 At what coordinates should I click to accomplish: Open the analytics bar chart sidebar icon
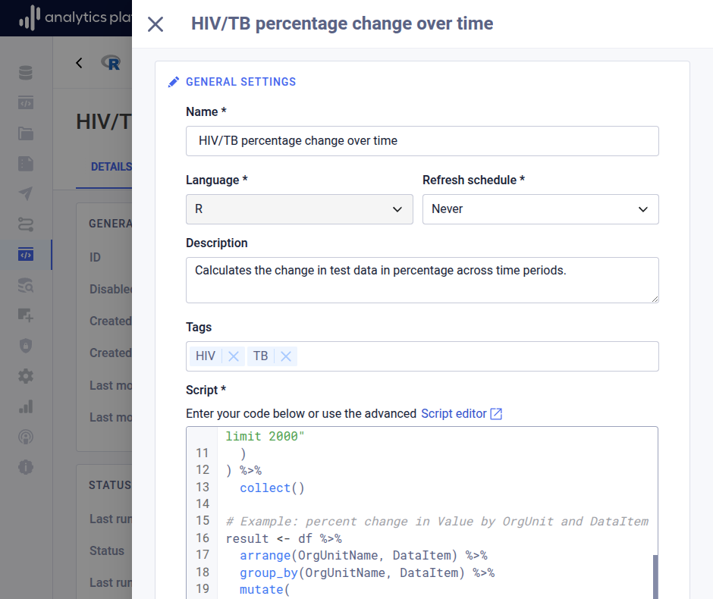tap(25, 406)
